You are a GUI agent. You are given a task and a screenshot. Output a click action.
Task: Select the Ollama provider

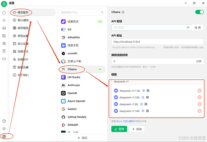tap(82, 69)
